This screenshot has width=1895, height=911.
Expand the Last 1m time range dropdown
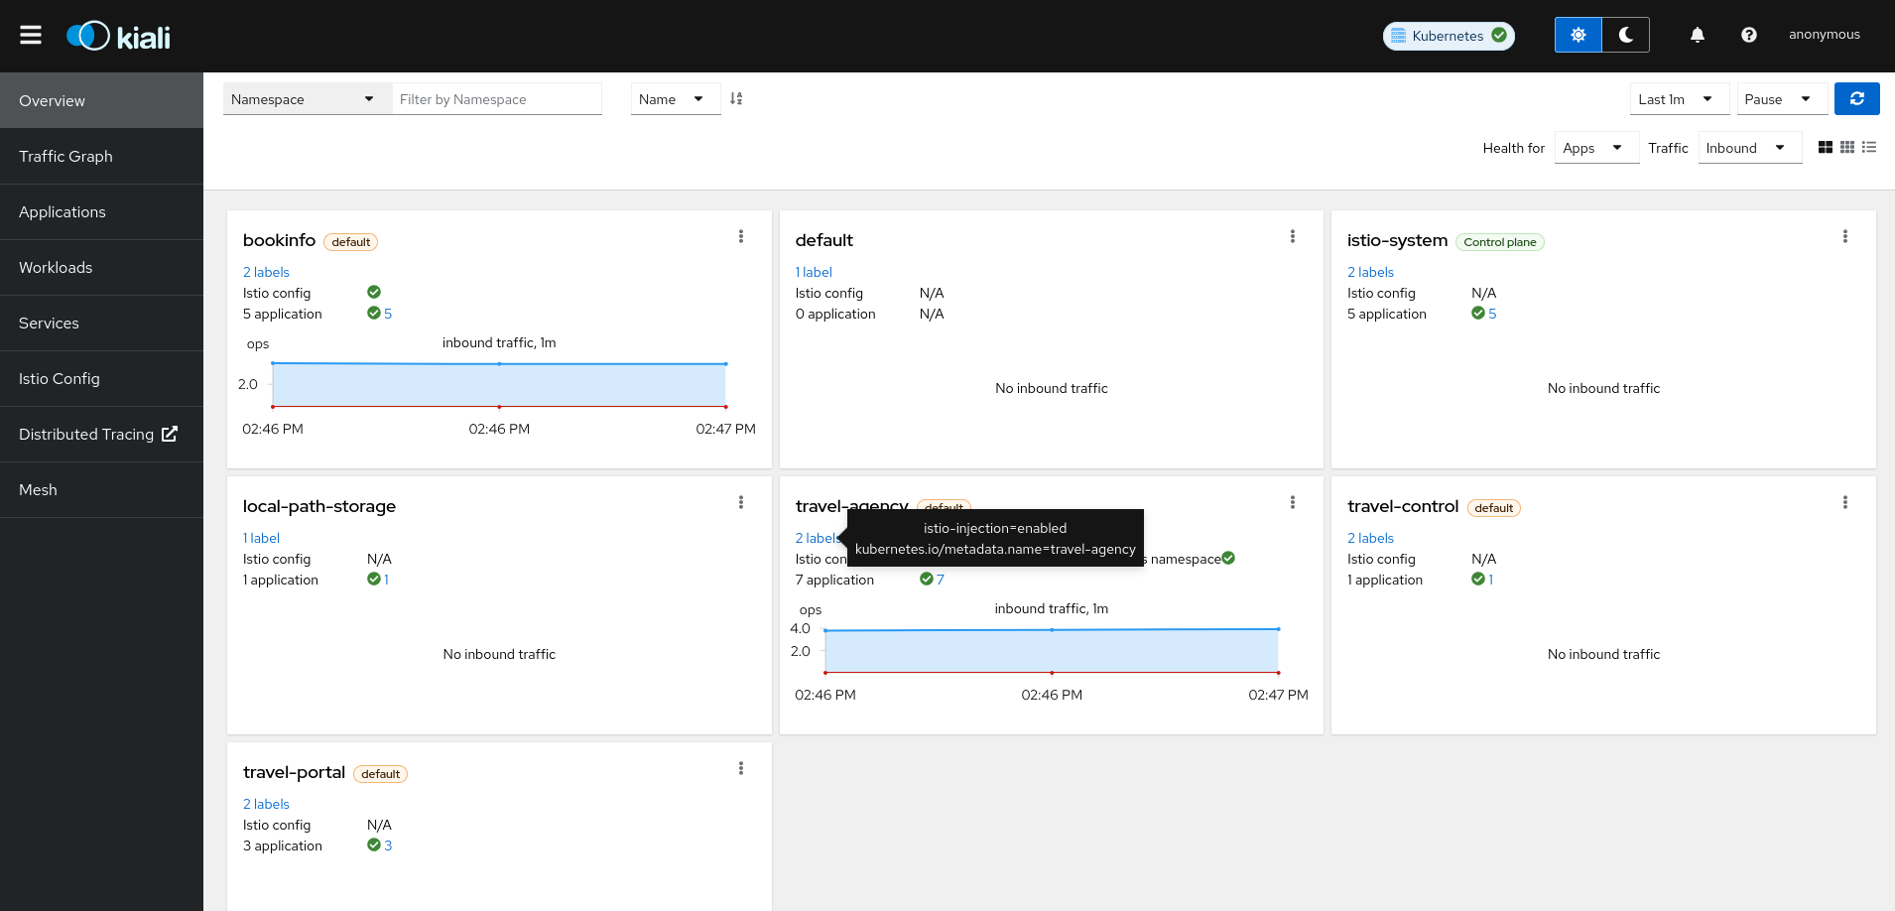click(x=1678, y=99)
